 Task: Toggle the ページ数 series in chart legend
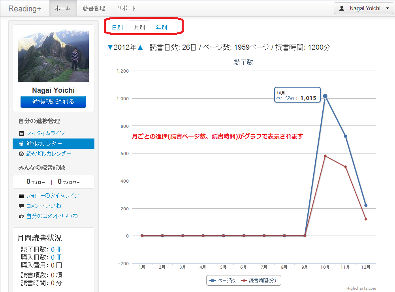click(x=223, y=281)
